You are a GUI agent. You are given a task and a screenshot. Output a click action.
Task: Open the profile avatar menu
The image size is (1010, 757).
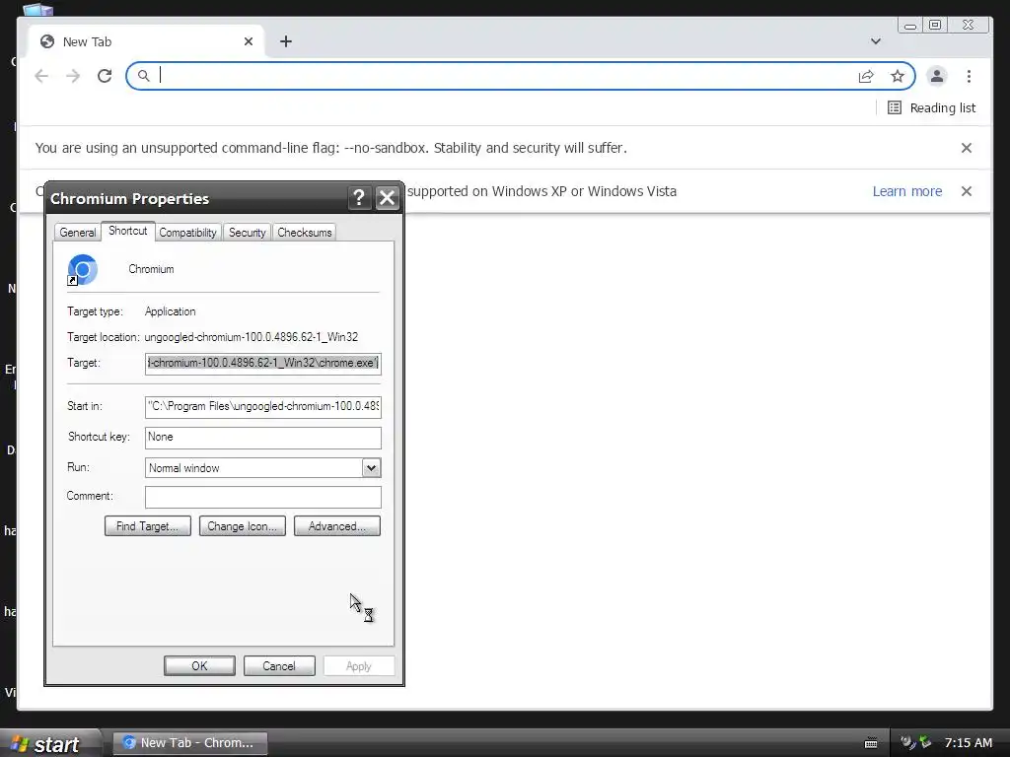click(x=937, y=76)
